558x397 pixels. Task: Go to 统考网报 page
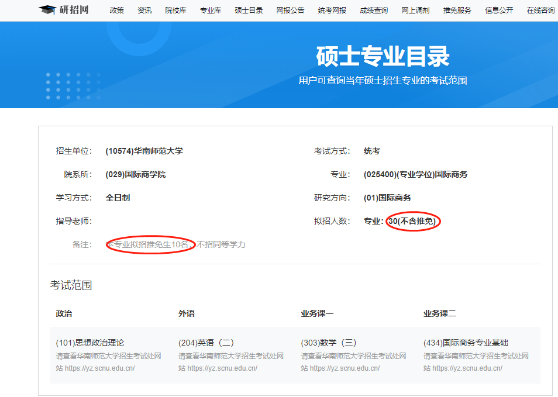click(332, 11)
